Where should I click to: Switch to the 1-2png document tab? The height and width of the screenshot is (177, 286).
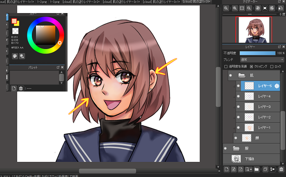coord(42,2)
